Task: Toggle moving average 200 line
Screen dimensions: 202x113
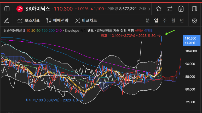Action: click(x=51, y=30)
